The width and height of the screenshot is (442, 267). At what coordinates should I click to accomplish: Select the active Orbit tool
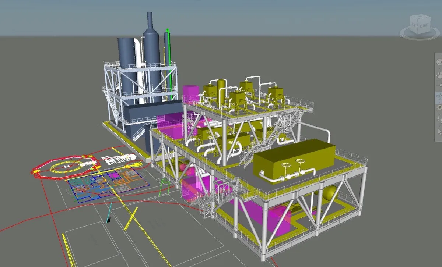tap(439, 97)
